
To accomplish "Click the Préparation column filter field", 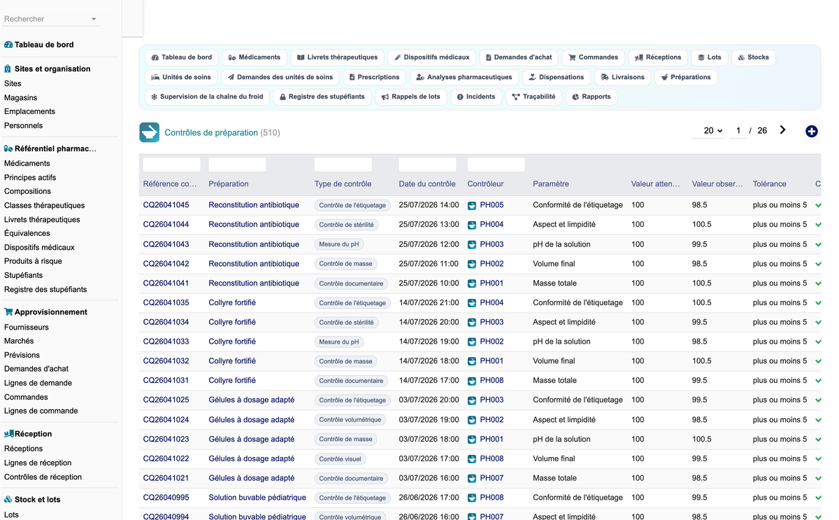I will click(x=237, y=164).
